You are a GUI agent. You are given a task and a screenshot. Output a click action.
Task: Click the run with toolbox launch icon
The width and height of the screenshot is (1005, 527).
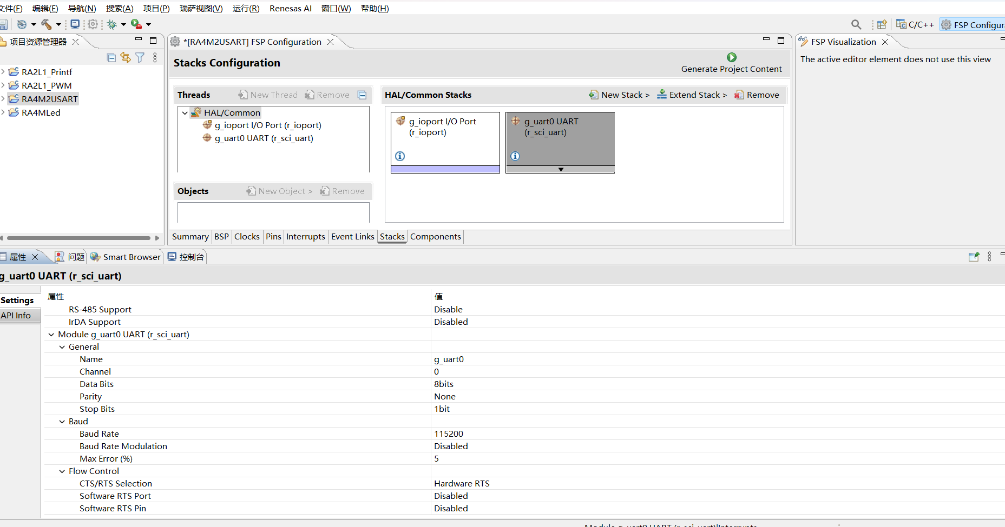point(136,24)
